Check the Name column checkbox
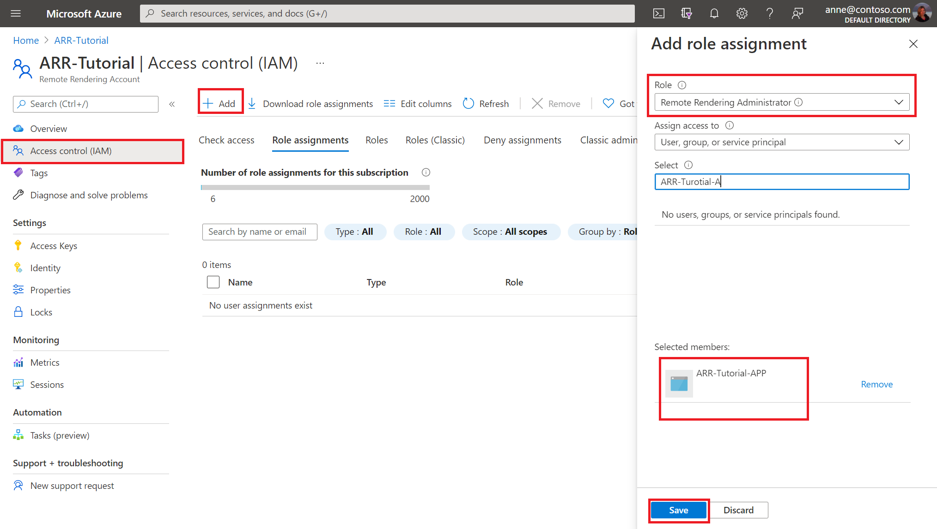Screen dimensions: 937x529 pos(213,281)
